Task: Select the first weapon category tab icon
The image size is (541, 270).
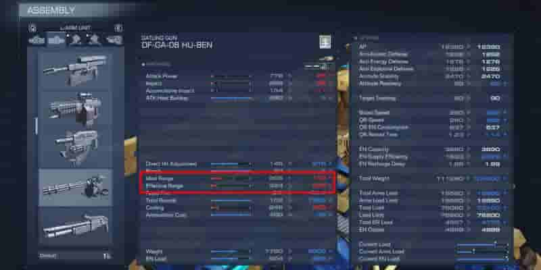Action: (x=37, y=40)
